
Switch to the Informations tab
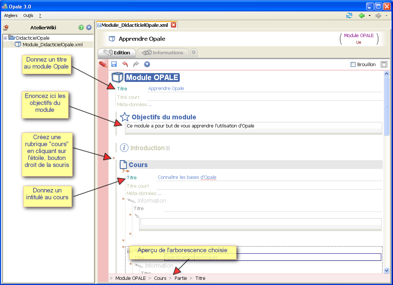pos(163,53)
